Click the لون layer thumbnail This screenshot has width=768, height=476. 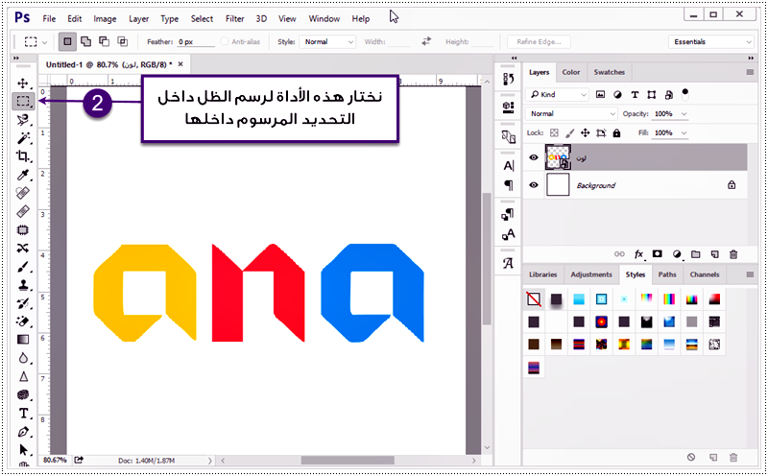coord(558,157)
